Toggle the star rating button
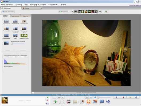141x106 pixels. tap(54, 97)
